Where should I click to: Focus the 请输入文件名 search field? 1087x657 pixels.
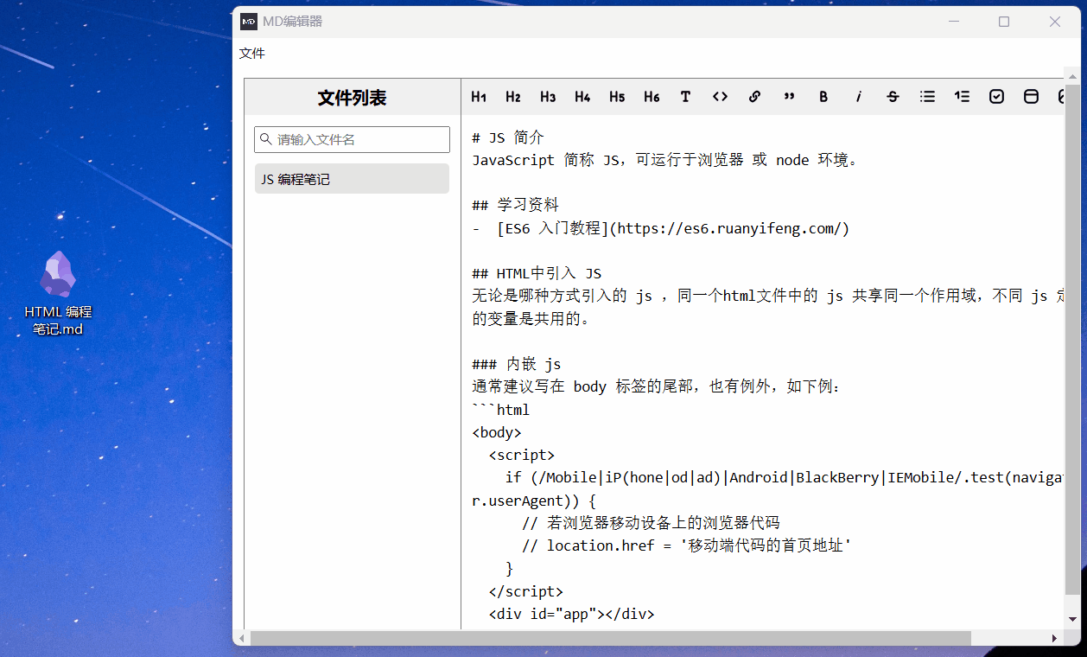[x=352, y=139]
